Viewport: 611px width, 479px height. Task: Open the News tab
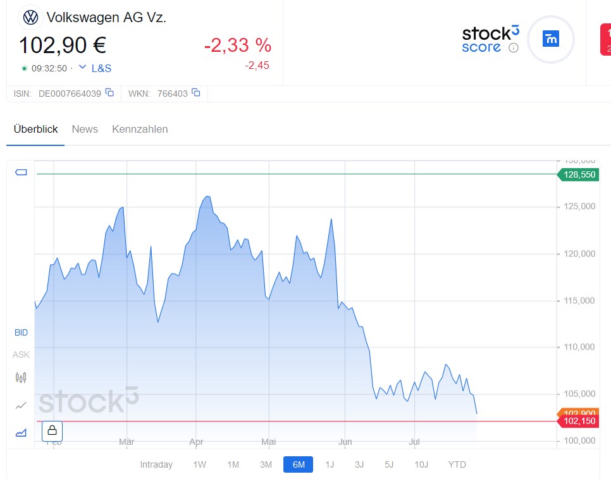(85, 129)
